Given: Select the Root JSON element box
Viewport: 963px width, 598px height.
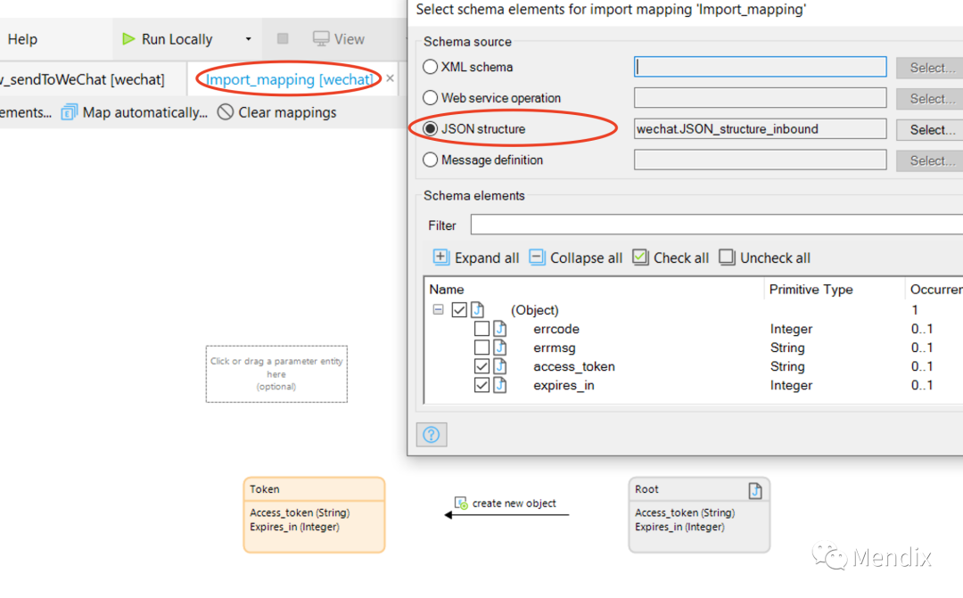Looking at the screenshot, I should click(x=699, y=514).
